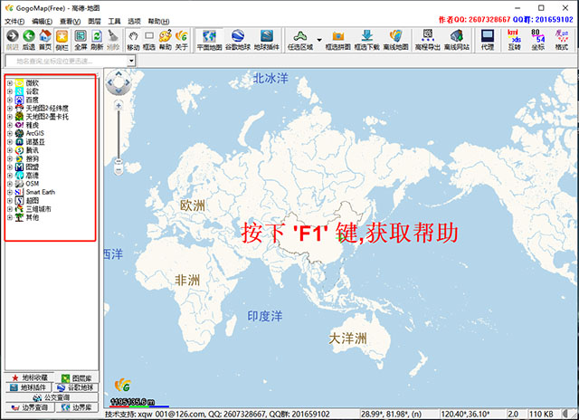Open the 工具 menu
Image resolution: width=579 pixels, height=420 pixels.
[114, 22]
